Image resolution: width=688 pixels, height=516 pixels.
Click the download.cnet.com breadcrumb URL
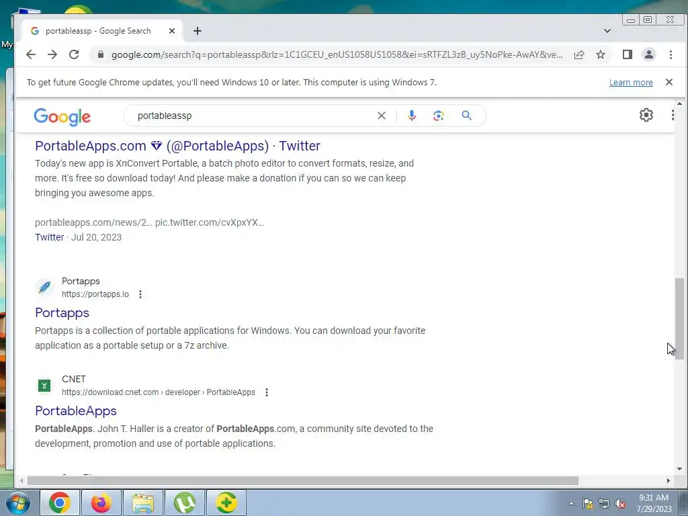[x=159, y=392]
